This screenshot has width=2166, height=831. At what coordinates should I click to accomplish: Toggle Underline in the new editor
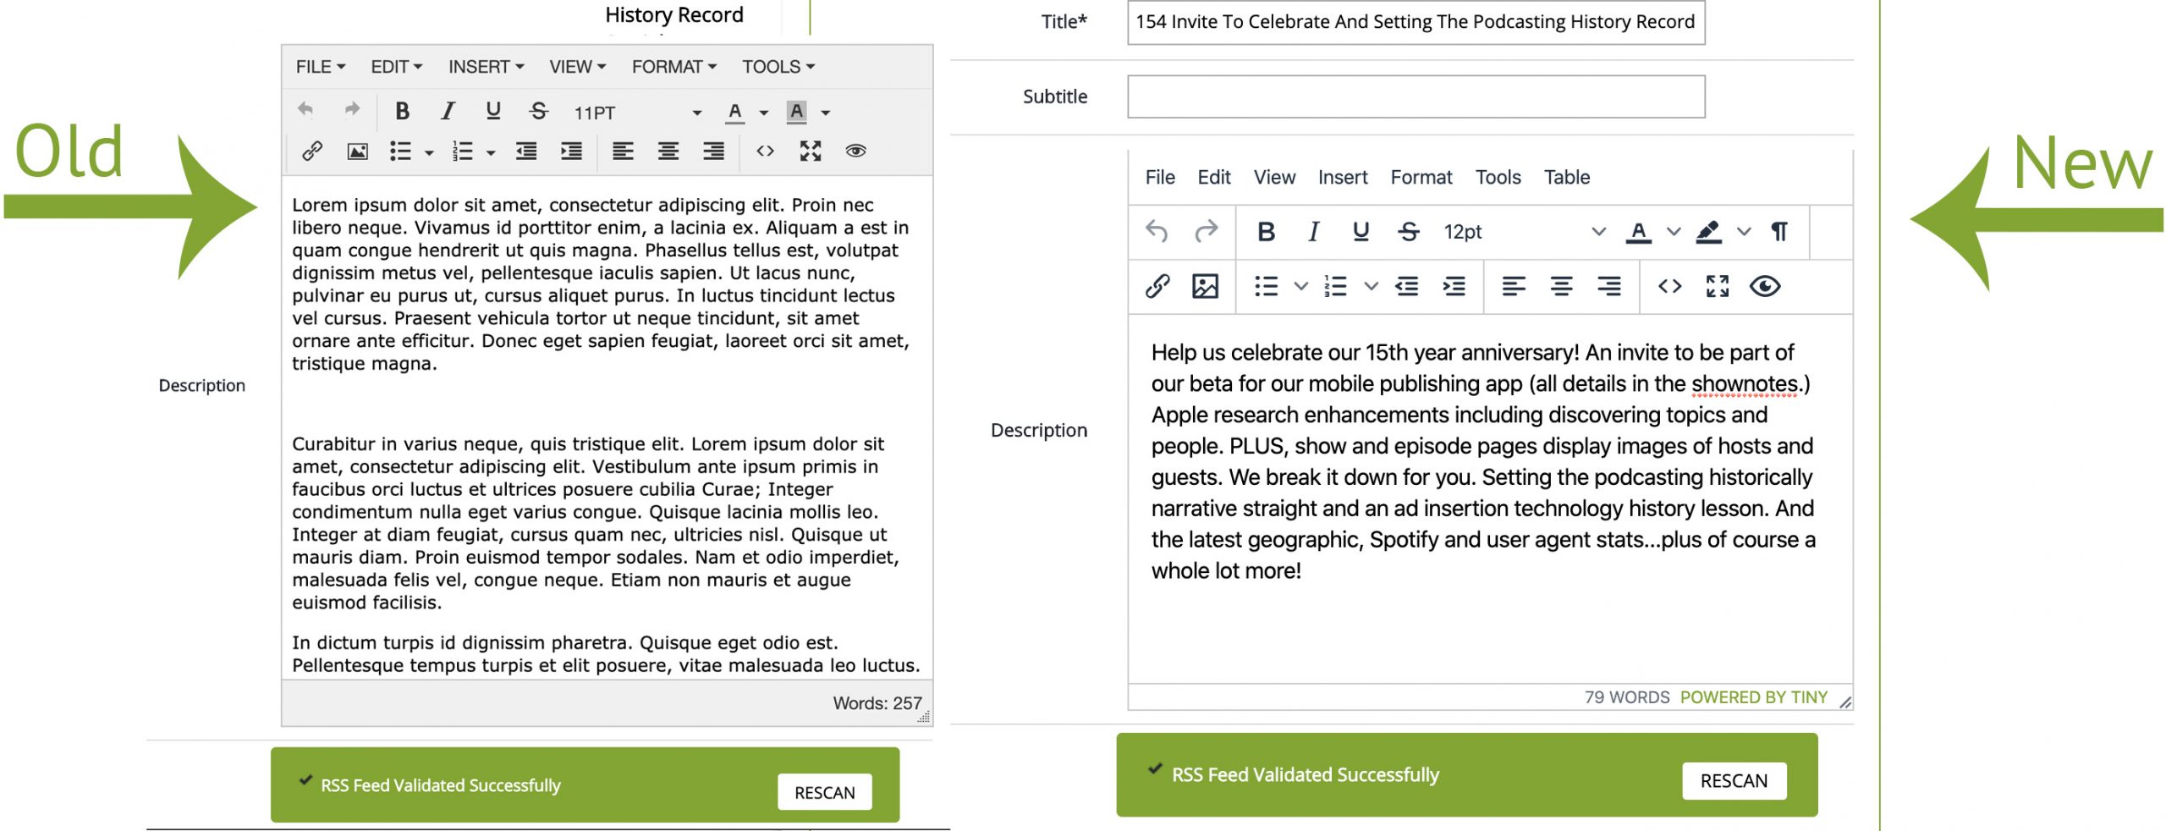click(x=1361, y=232)
